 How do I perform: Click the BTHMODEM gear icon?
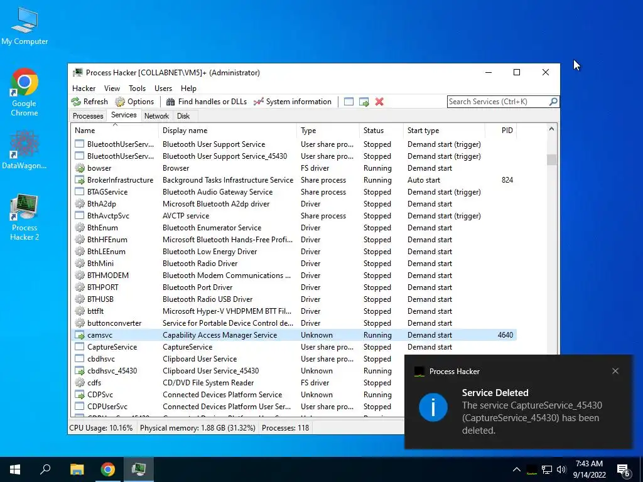pos(80,276)
